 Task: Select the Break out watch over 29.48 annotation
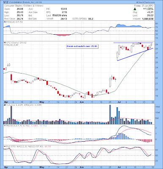82,46
